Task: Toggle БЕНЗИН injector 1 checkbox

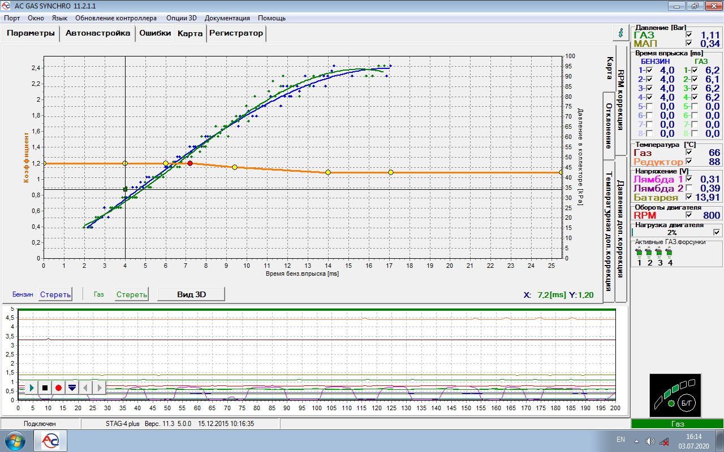Action: [649, 70]
